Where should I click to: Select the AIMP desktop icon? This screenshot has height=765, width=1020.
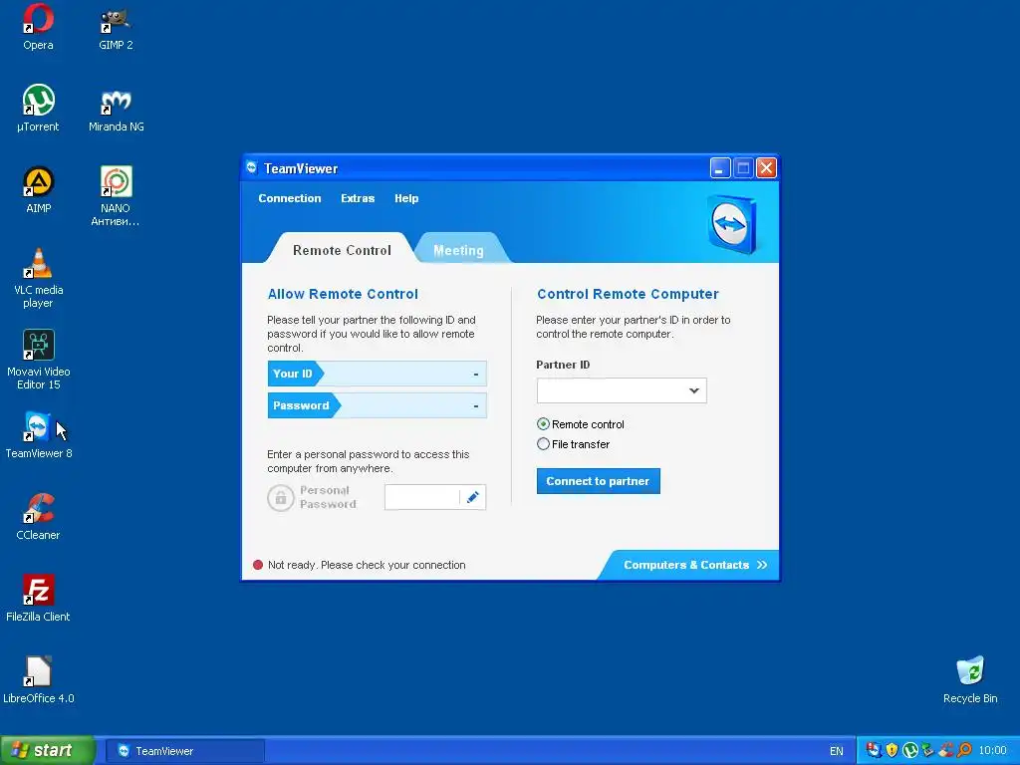(39, 190)
